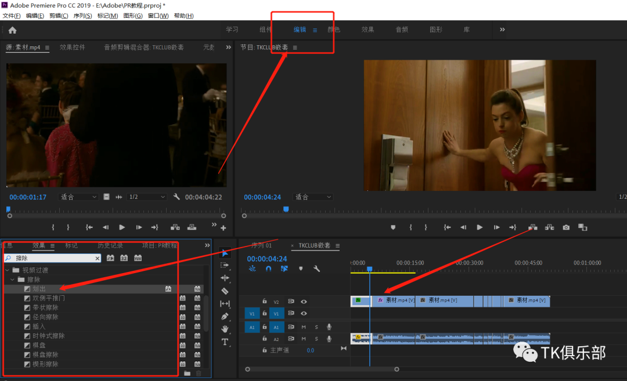
Task: Add marker in Program monitor
Action: (x=393, y=227)
